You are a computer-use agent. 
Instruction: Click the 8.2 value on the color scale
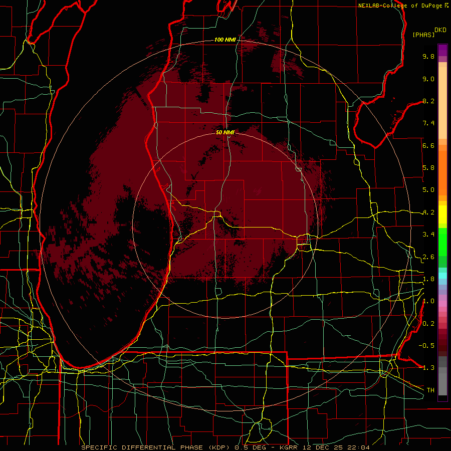(428, 101)
